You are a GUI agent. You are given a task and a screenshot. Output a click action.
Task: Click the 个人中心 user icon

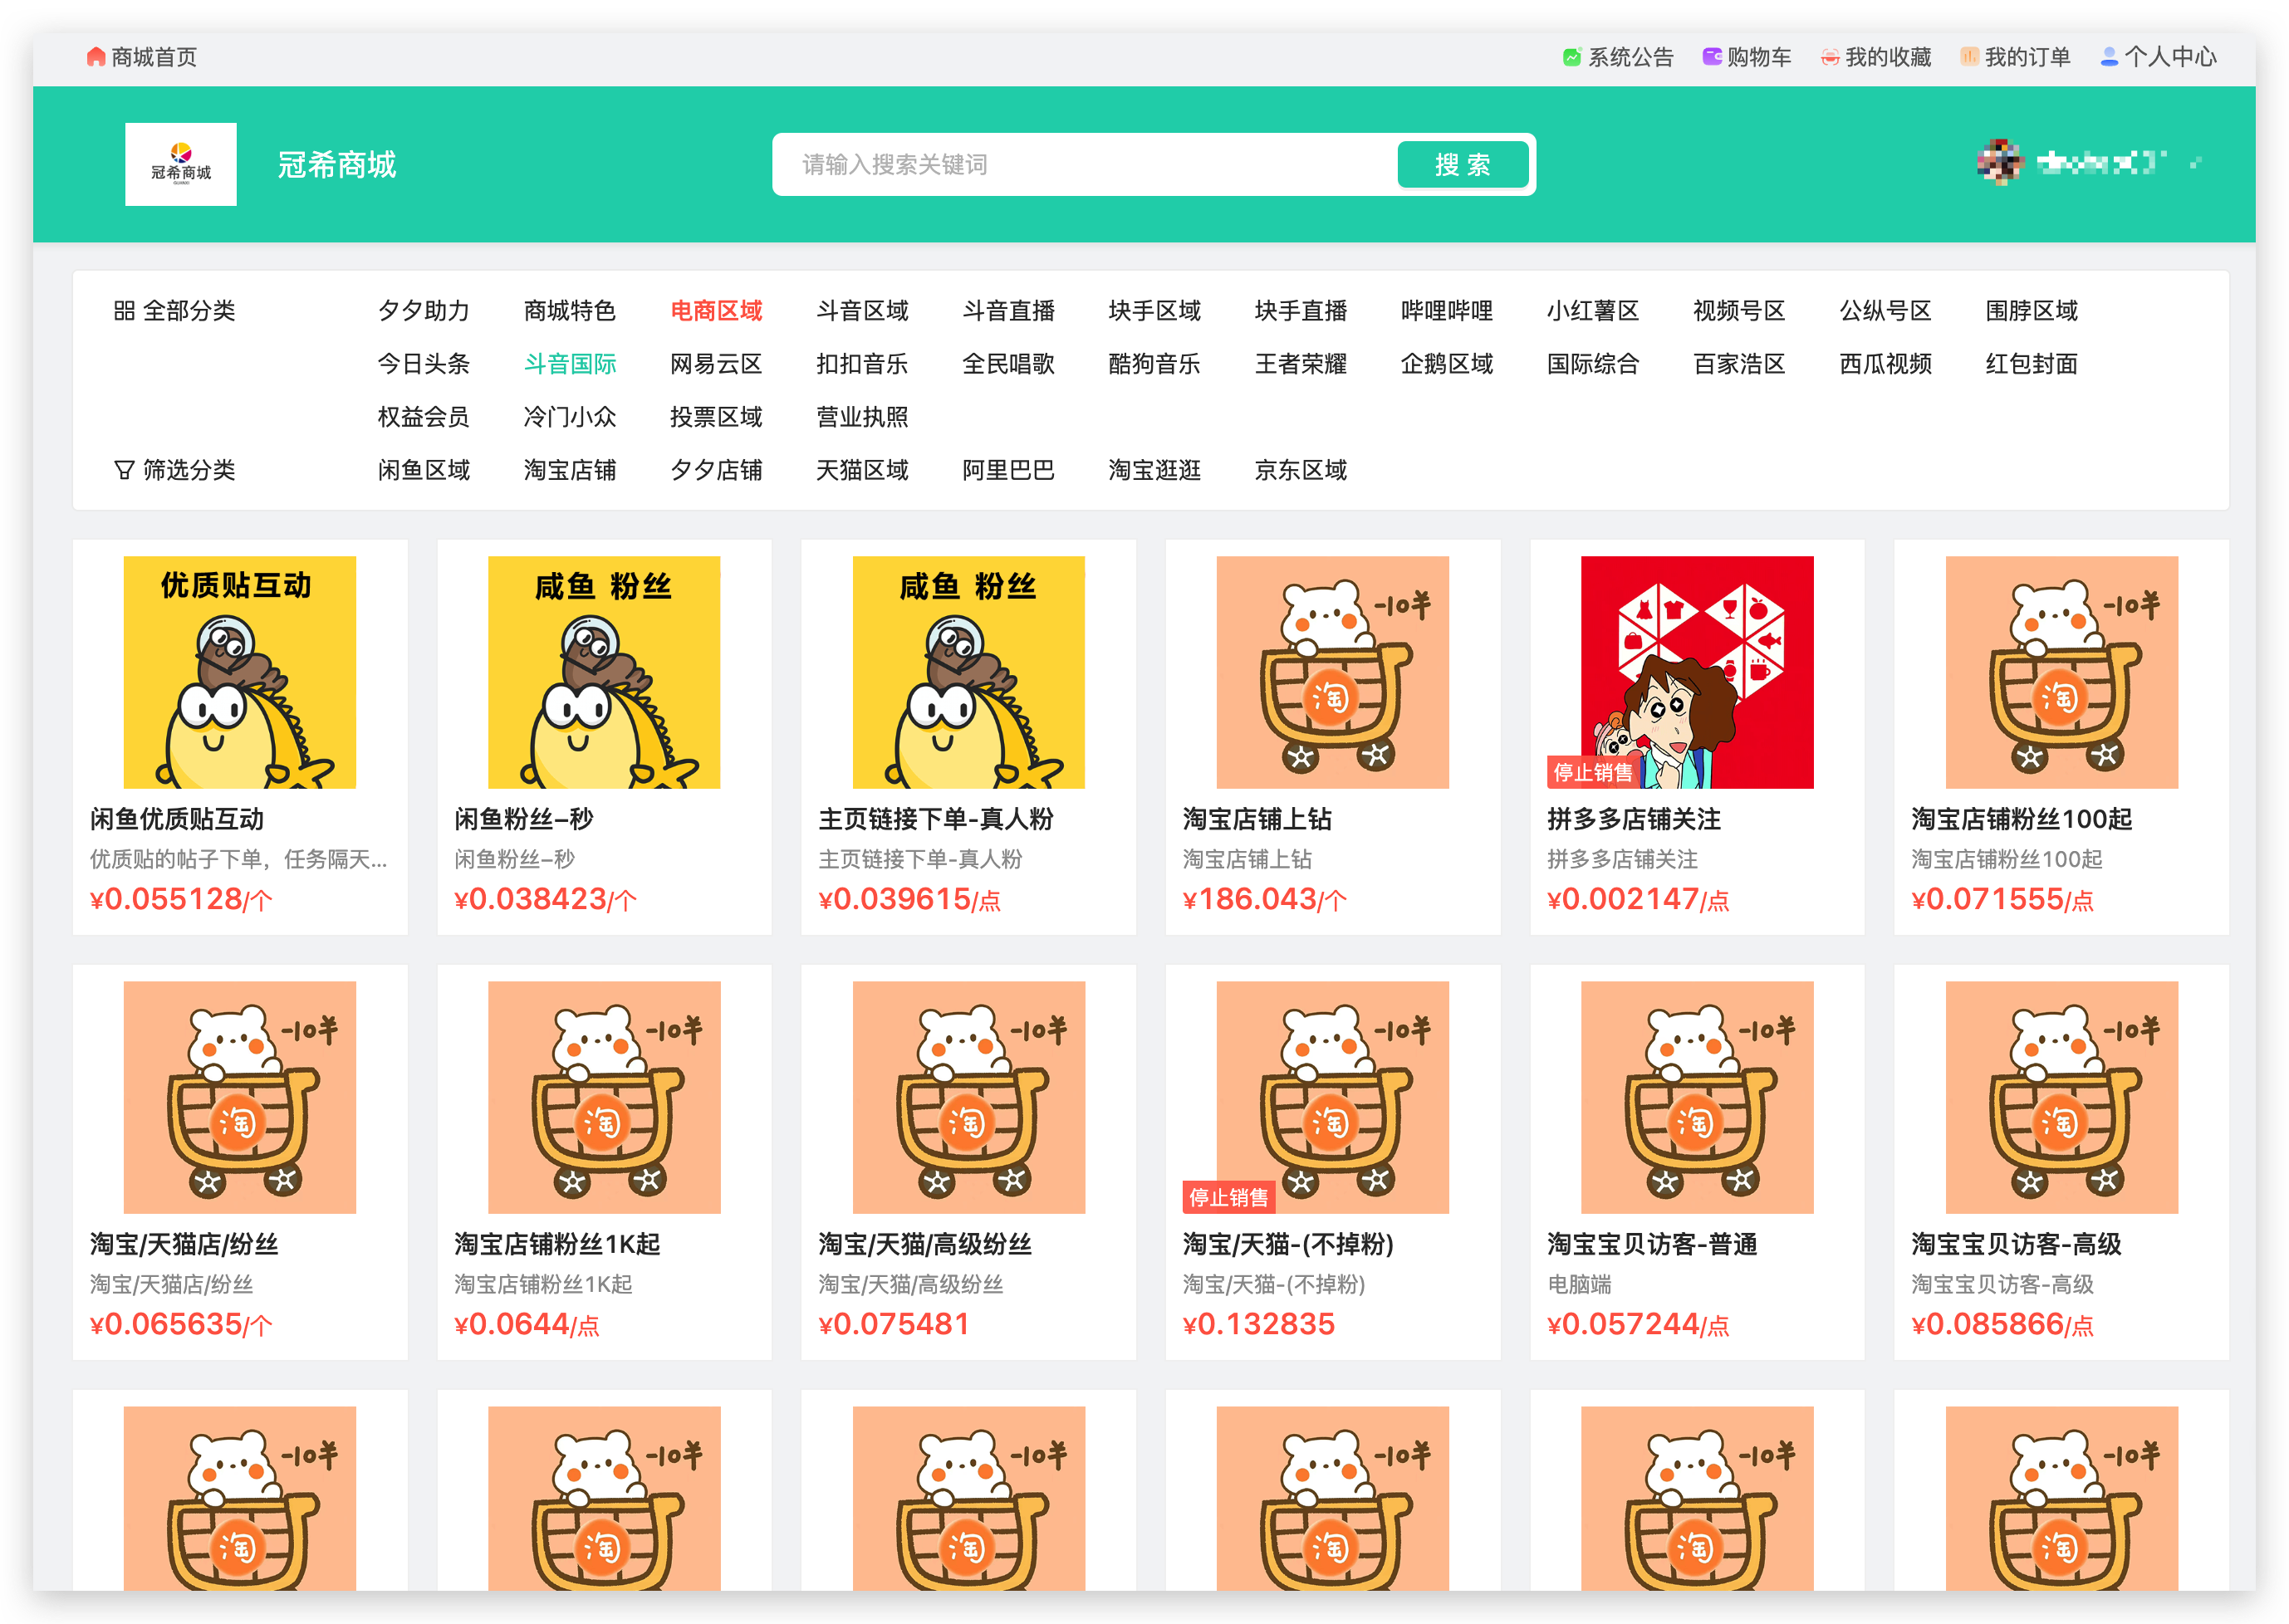(x=2109, y=57)
